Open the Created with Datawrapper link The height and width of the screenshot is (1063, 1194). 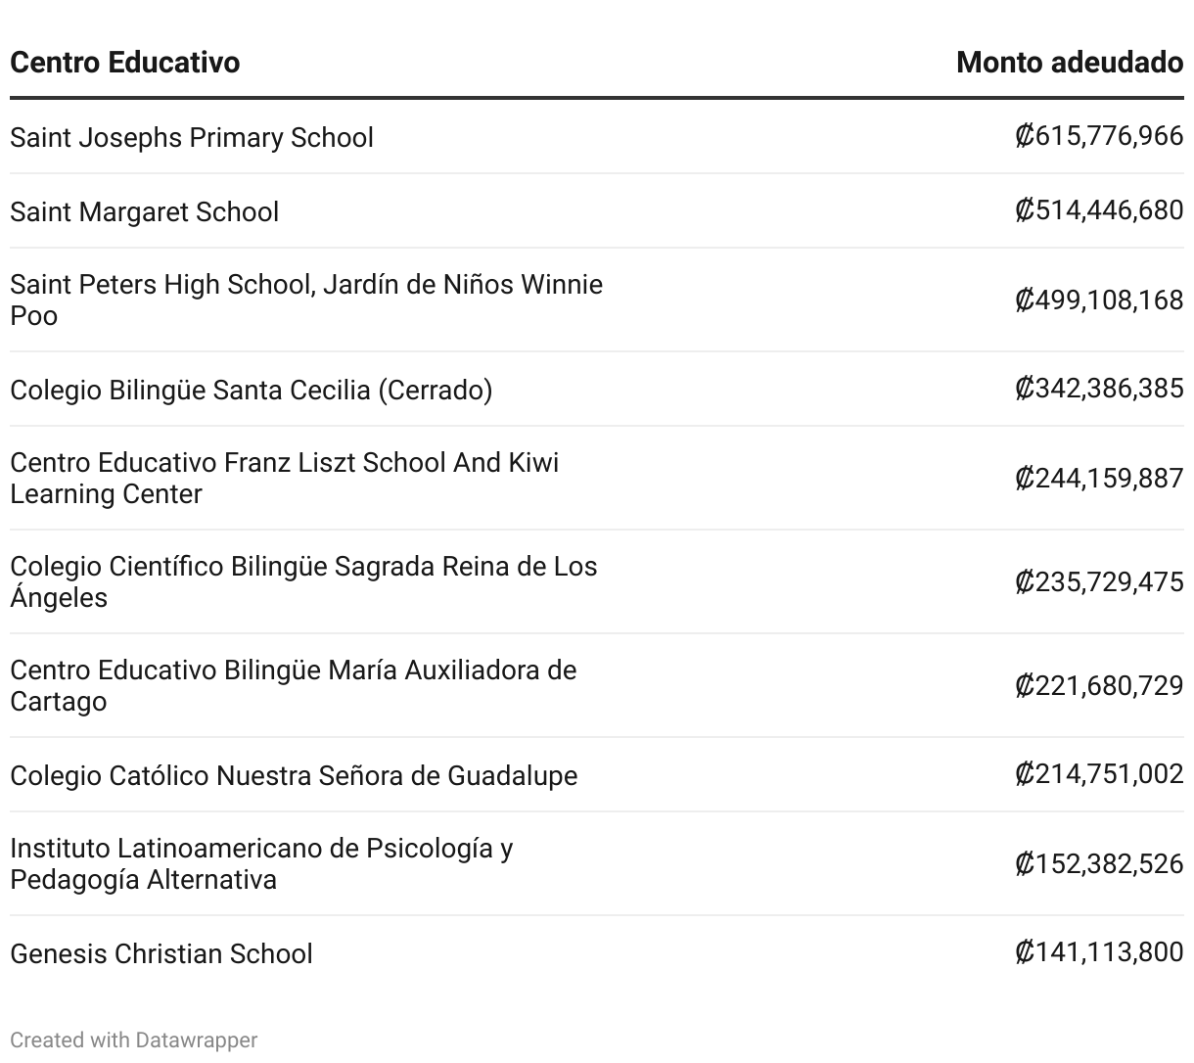pos(133,1040)
